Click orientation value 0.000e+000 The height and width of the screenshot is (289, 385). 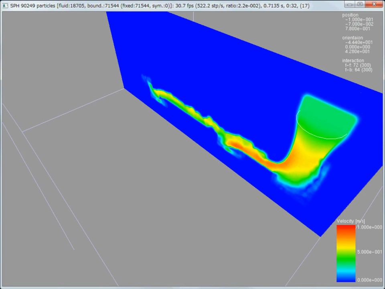point(357,47)
